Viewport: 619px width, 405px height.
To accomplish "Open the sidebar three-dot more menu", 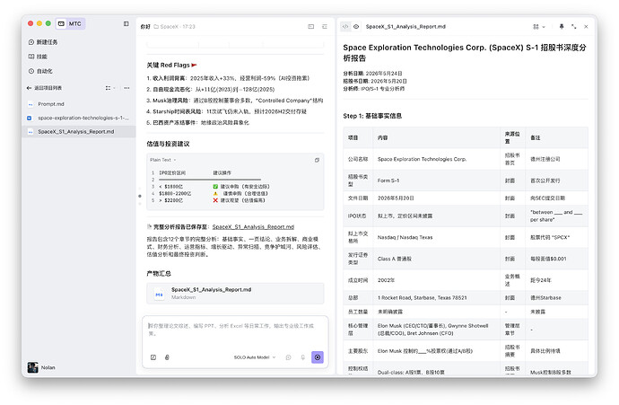I will point(126,88).
